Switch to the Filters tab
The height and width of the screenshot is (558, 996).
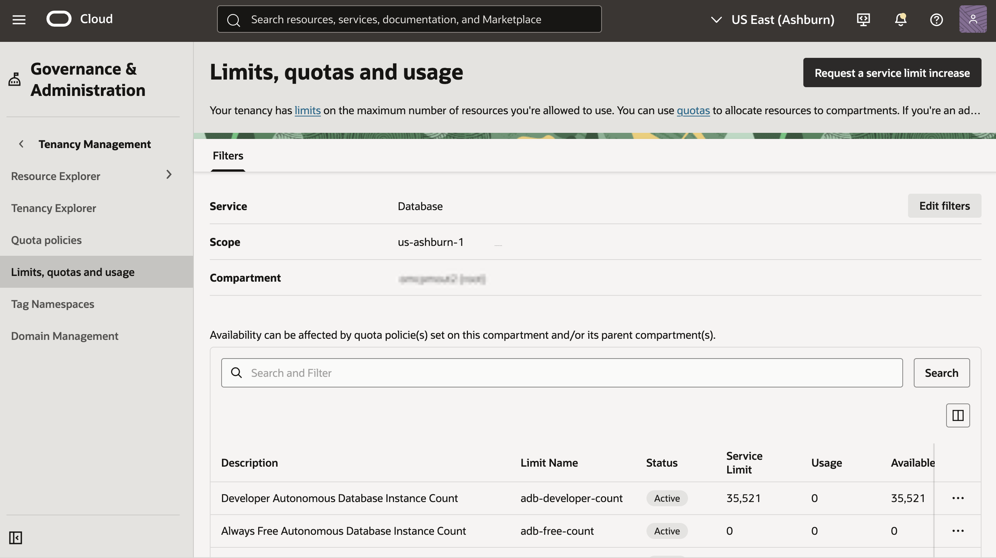coord(228,155)
